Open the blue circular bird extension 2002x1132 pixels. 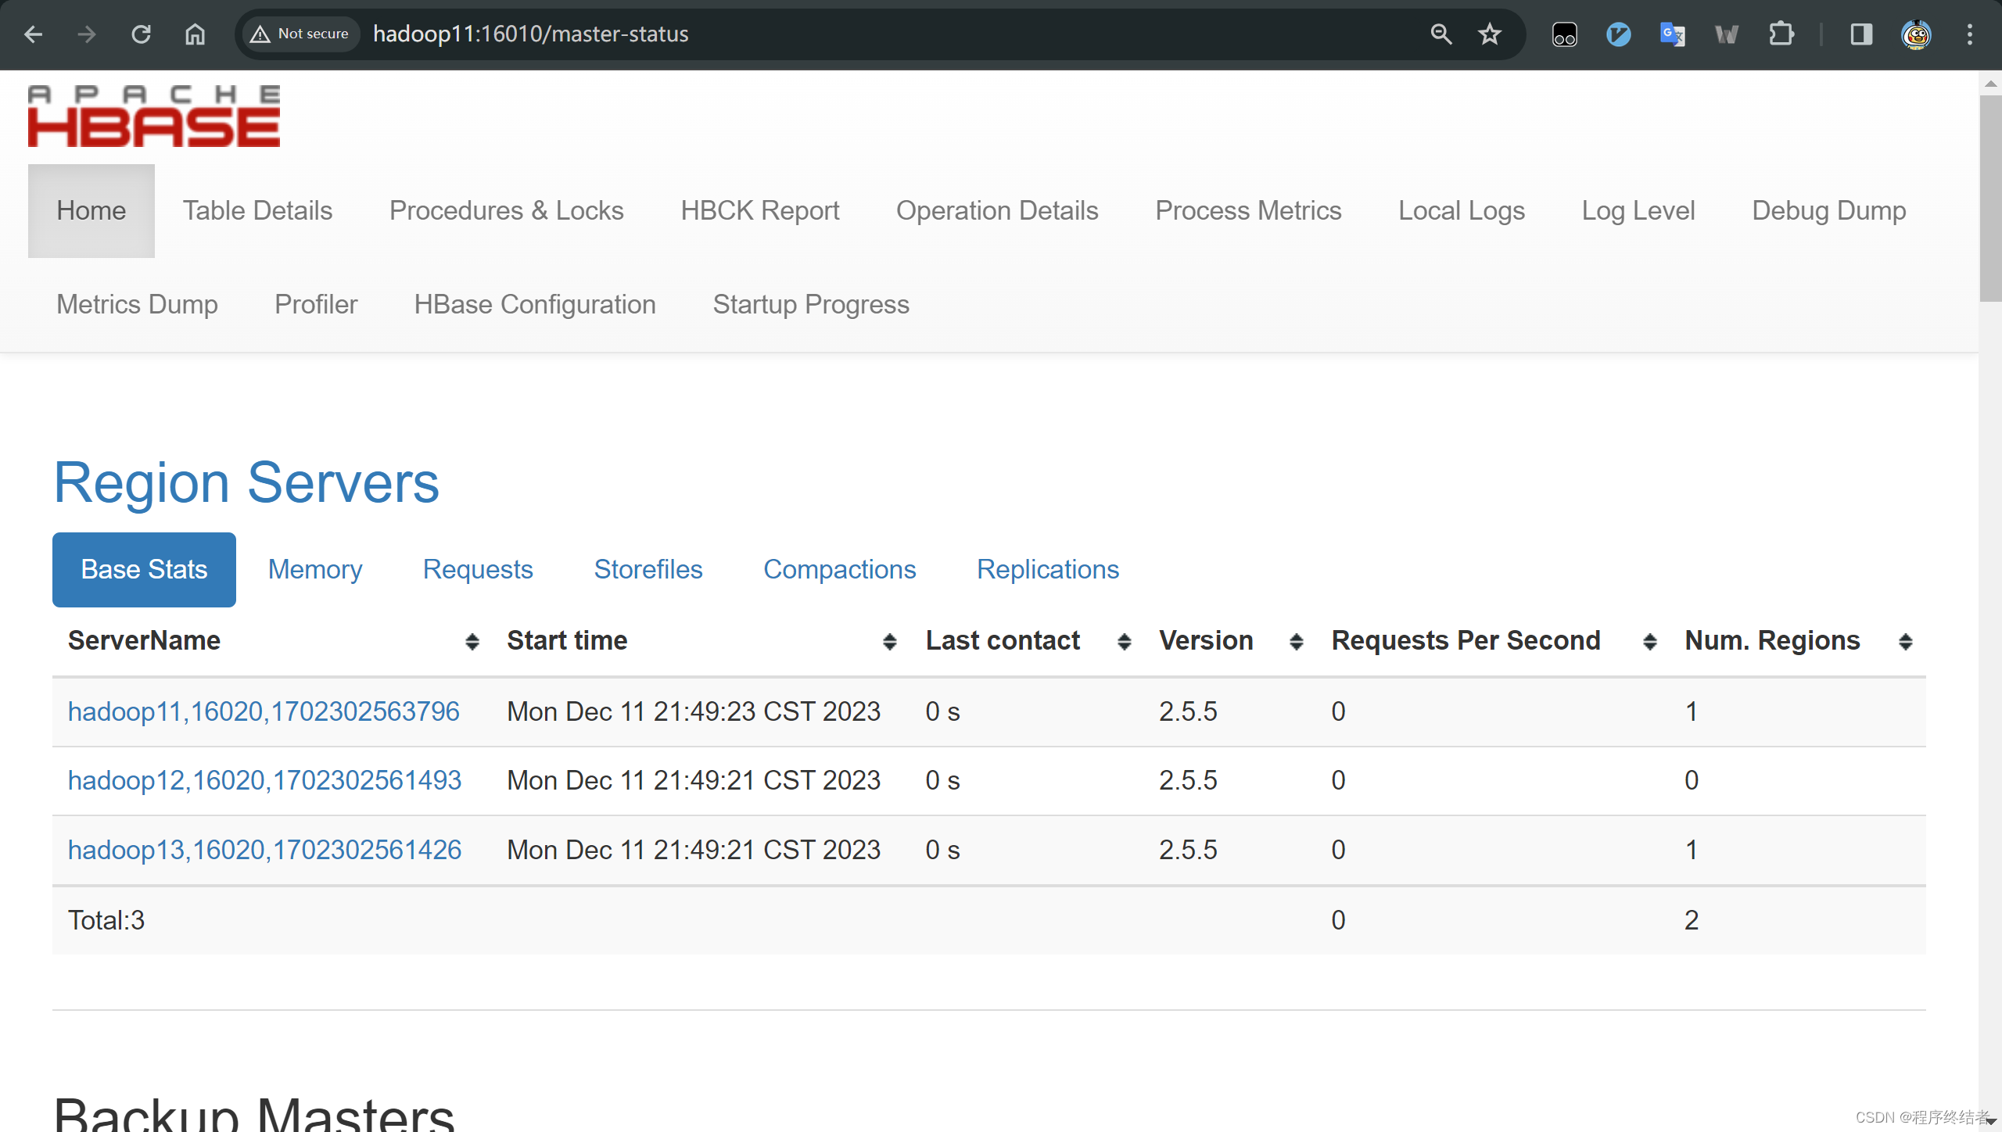pyautogui.click(x=1618, y=34)
